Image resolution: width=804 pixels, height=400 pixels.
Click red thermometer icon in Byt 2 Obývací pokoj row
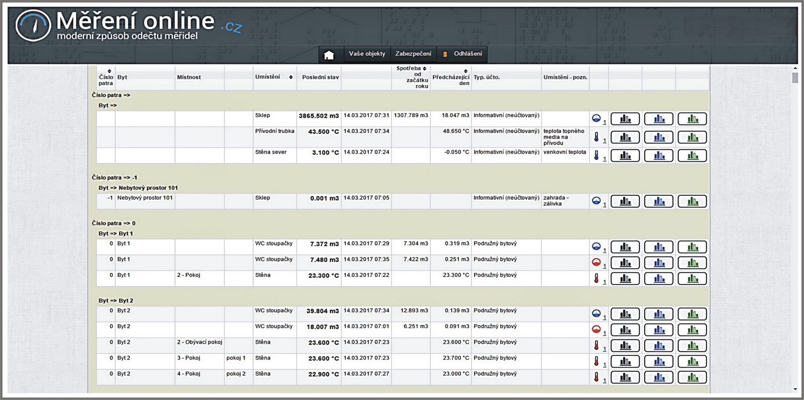596,345
